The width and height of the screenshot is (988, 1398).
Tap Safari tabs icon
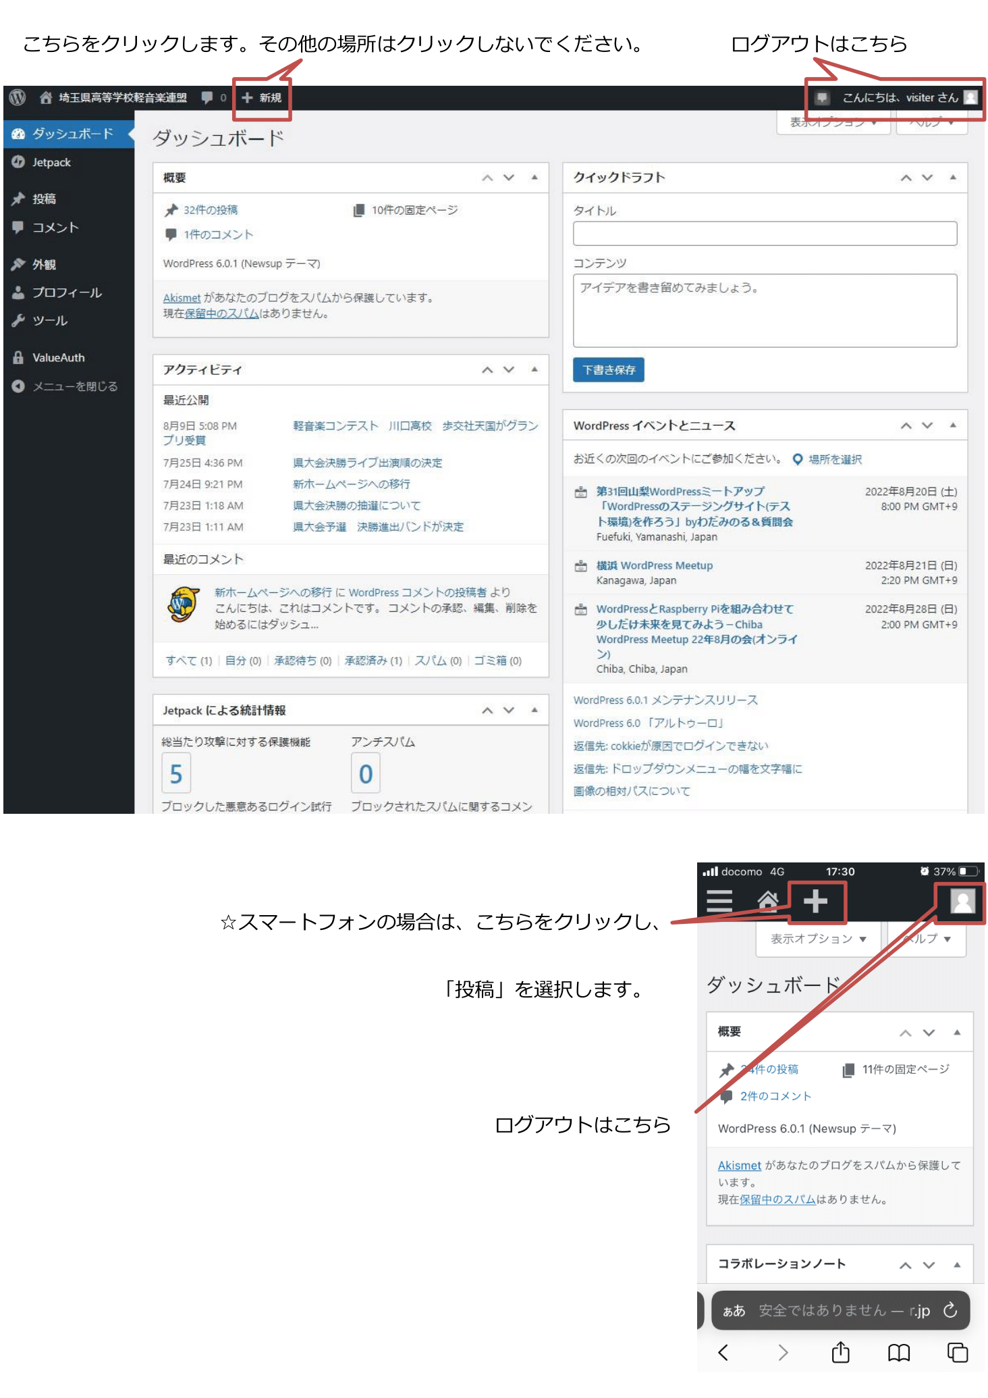coord(957,1352)
